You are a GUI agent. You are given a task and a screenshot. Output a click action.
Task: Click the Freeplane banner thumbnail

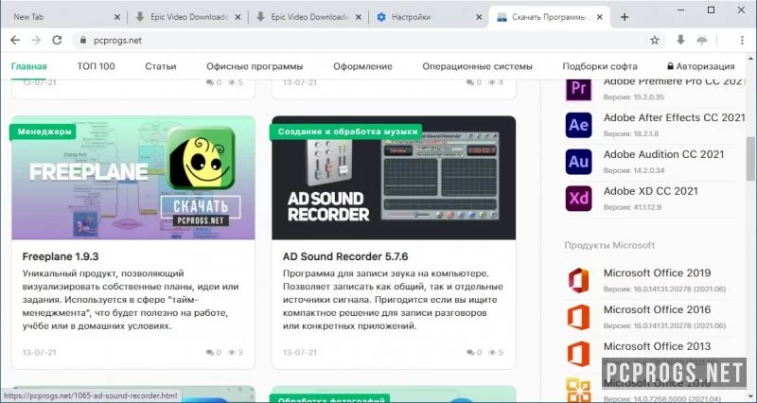(133, 178)
